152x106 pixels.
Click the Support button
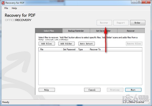121,23
